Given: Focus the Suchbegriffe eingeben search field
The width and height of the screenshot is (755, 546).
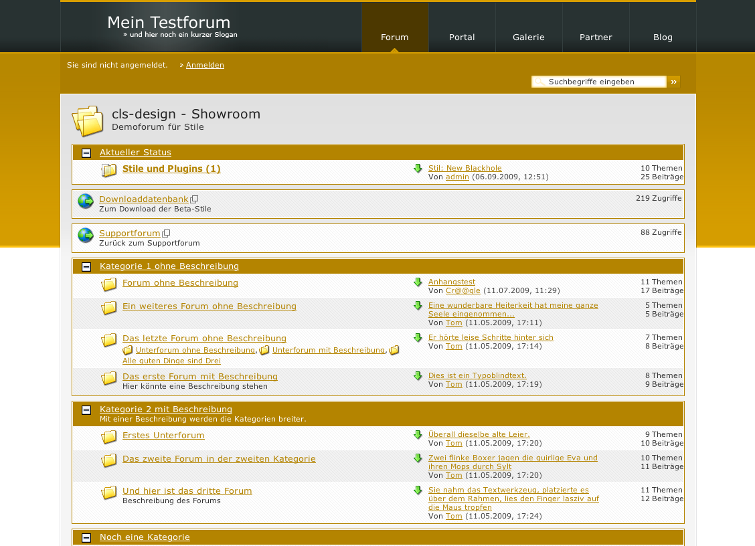Looking at the screenshot, I should [605, 82].
